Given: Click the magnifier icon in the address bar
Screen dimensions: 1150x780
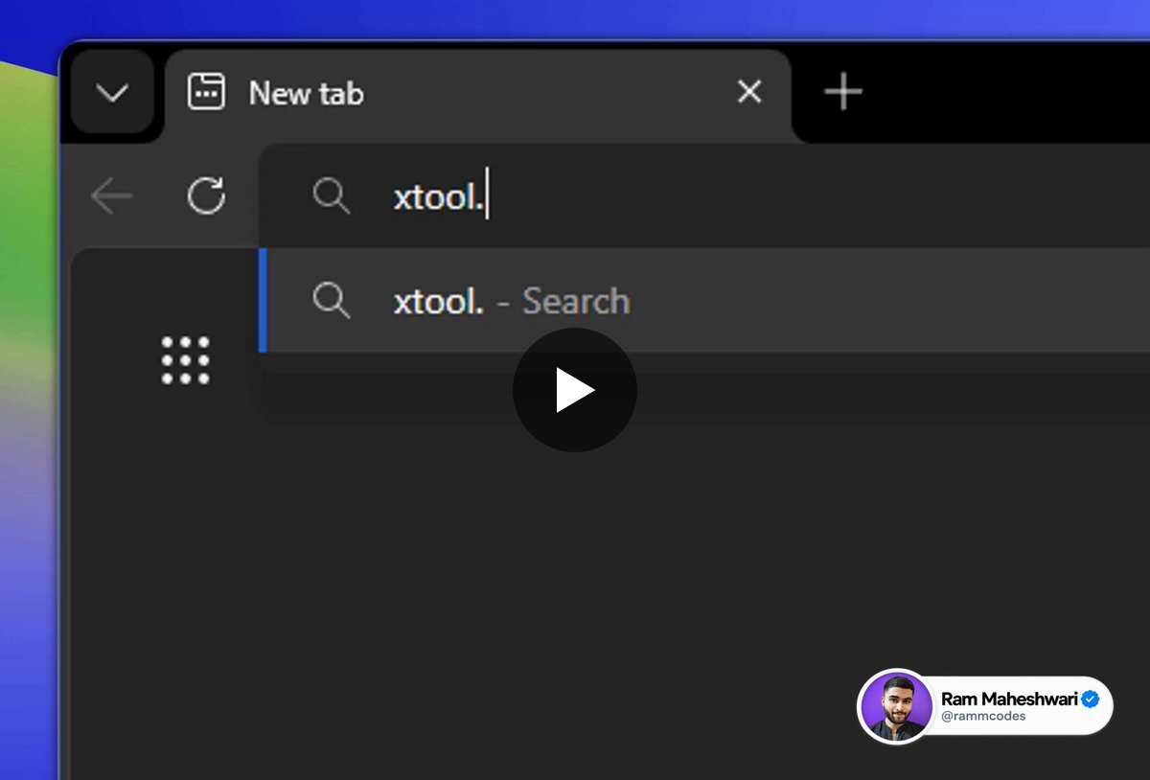Looking at the screenshot, I should point(332,196).
